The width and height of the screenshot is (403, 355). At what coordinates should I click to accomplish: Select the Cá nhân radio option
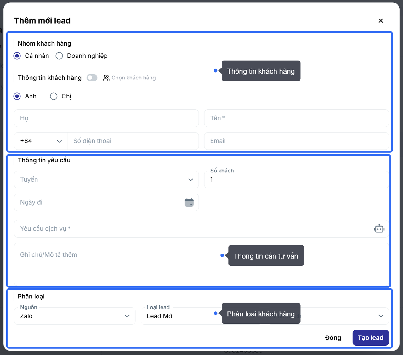click(17, 56)
